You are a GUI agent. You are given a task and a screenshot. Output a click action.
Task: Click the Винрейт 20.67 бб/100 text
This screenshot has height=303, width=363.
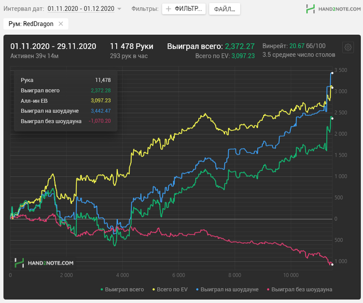click(x=294, y=46)
